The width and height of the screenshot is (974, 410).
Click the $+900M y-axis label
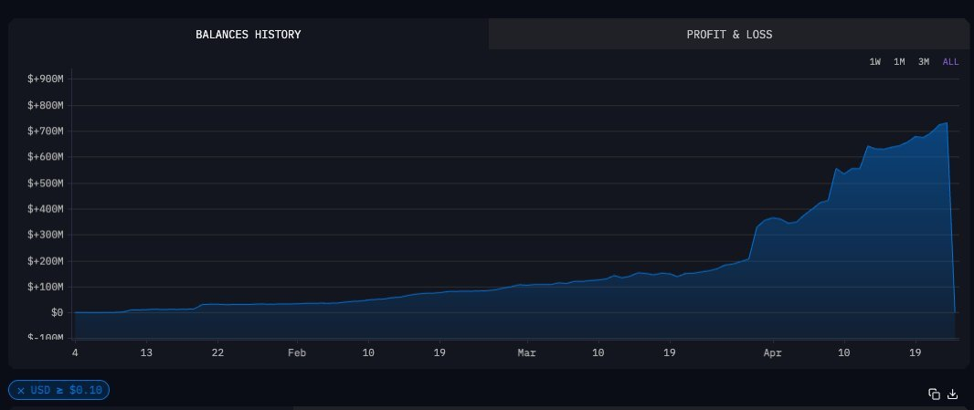click(46, 79)
